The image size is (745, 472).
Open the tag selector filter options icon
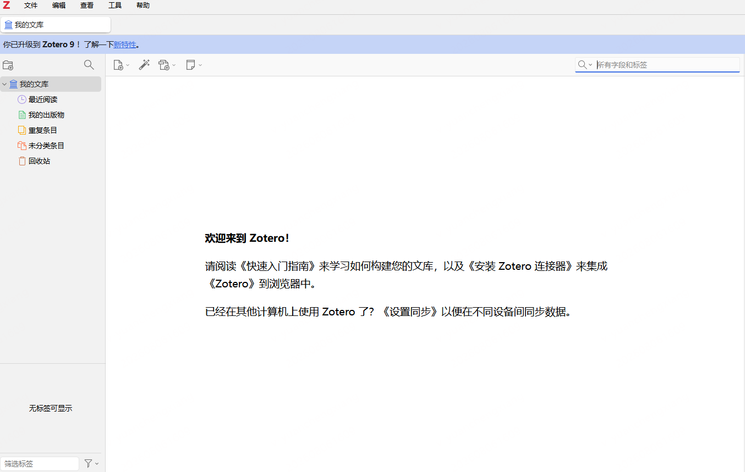pyautogui.click(x=91, y=464)
